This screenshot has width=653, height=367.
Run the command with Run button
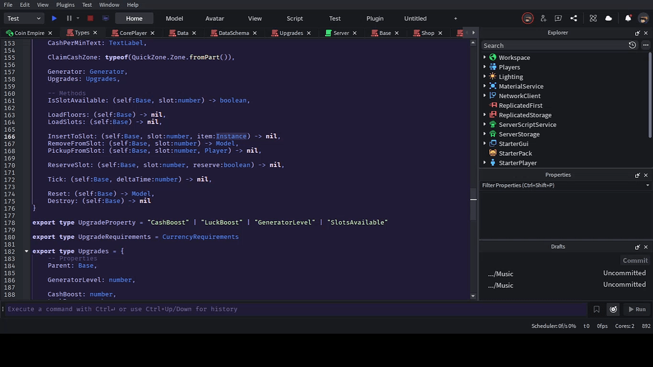637,309
